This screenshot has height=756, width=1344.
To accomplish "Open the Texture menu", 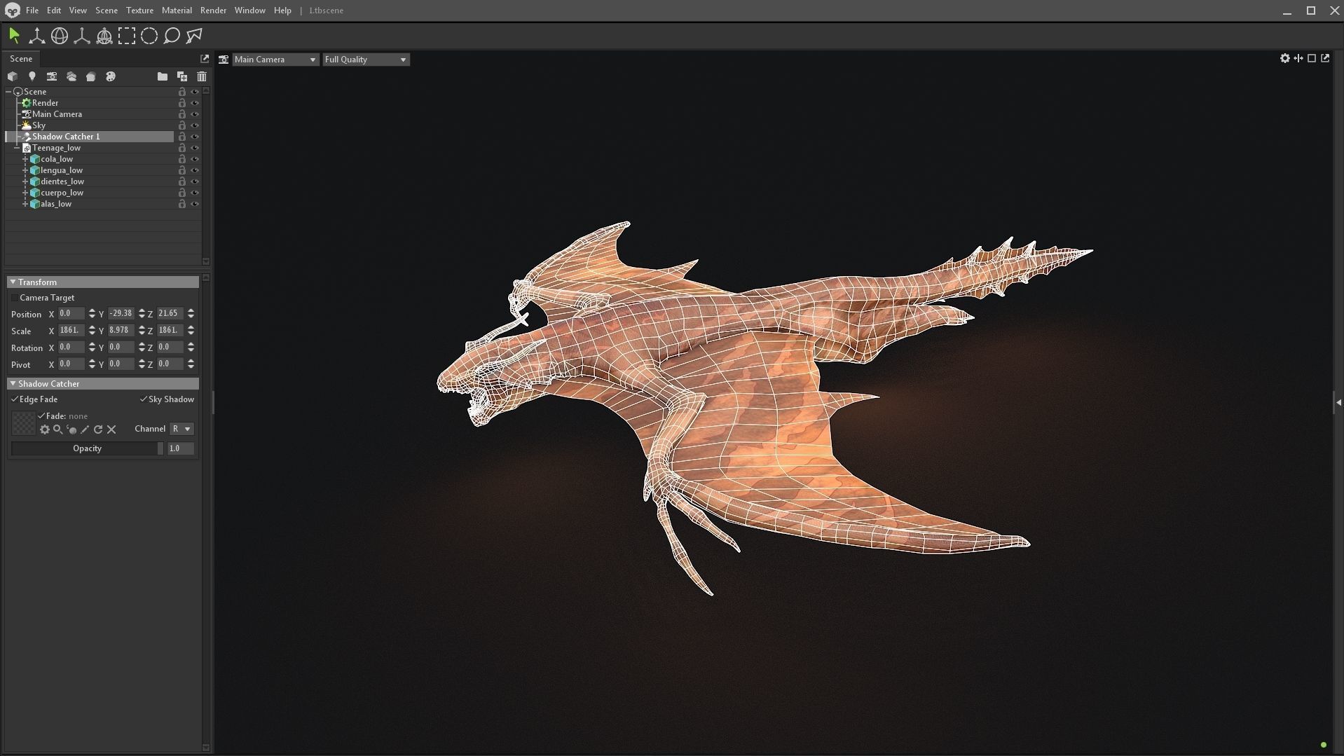I will click(139, 11).
